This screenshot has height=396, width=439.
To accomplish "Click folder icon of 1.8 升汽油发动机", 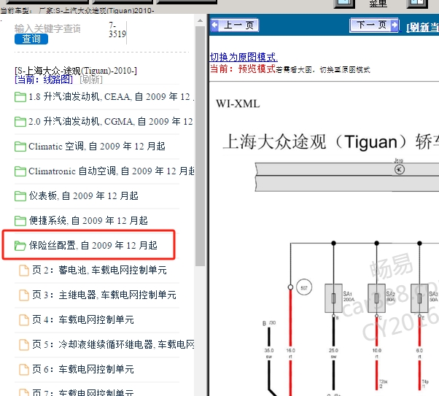I will (20, 97).
